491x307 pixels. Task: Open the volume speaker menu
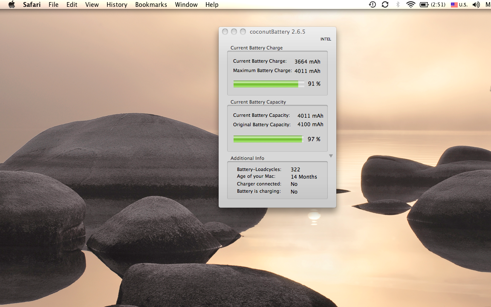pyautogui.click(x=476, y=4)
